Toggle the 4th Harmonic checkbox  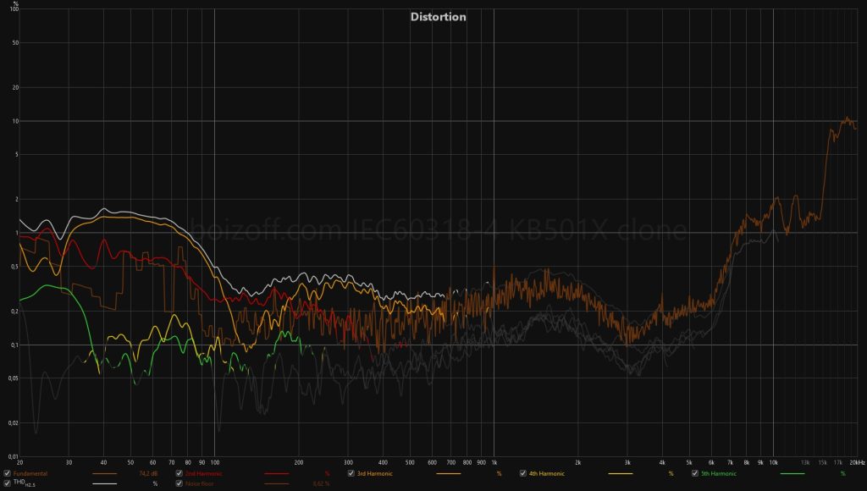point(523,473)
